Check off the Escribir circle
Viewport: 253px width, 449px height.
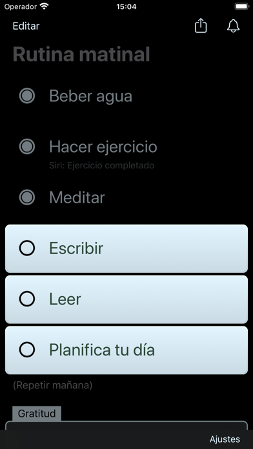(27, 248)
